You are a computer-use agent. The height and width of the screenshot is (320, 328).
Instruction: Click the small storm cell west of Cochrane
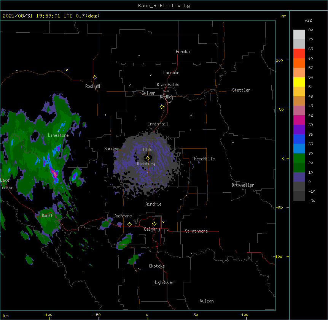pyautogui.click(x=106, y=223)
